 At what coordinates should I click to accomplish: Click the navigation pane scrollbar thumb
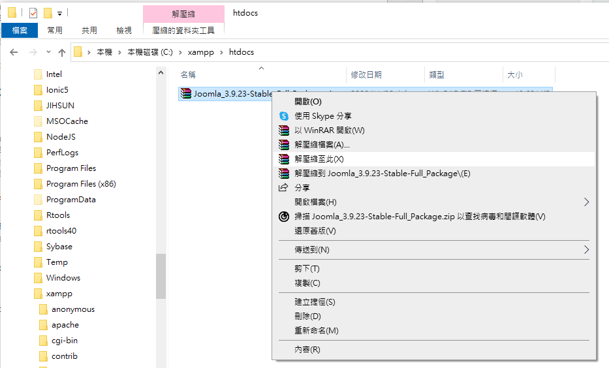click(x=161, y=276)
